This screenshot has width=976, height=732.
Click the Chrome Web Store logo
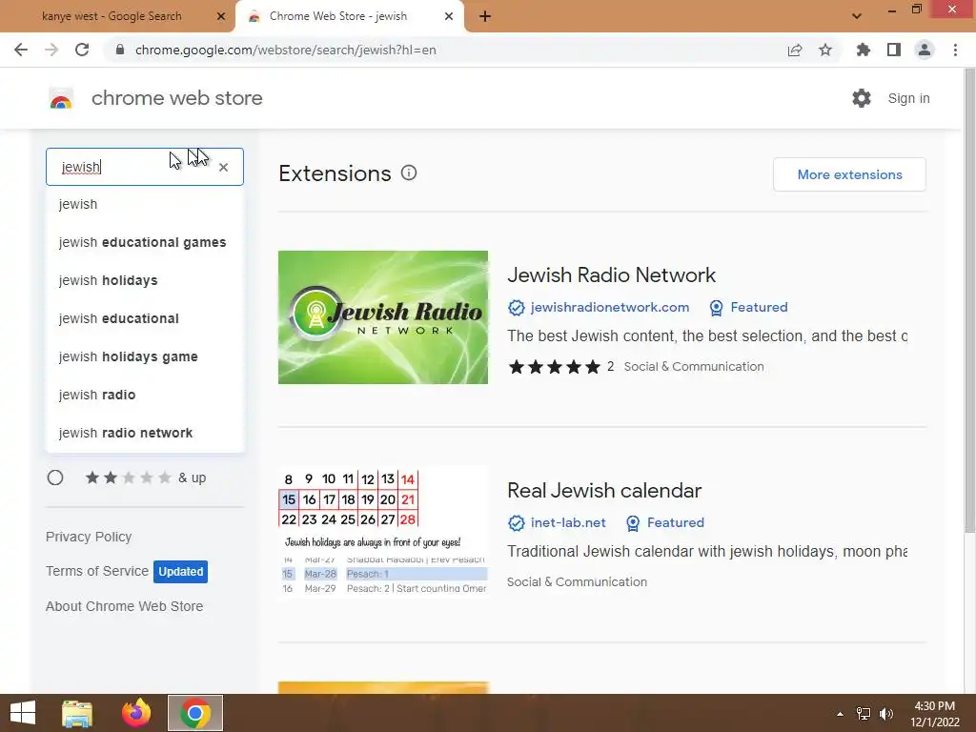61,98
